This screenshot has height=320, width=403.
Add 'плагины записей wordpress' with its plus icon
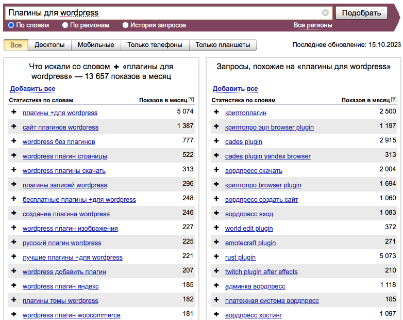(14, 184)
